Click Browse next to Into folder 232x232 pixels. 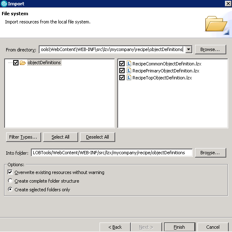(210, 153)
